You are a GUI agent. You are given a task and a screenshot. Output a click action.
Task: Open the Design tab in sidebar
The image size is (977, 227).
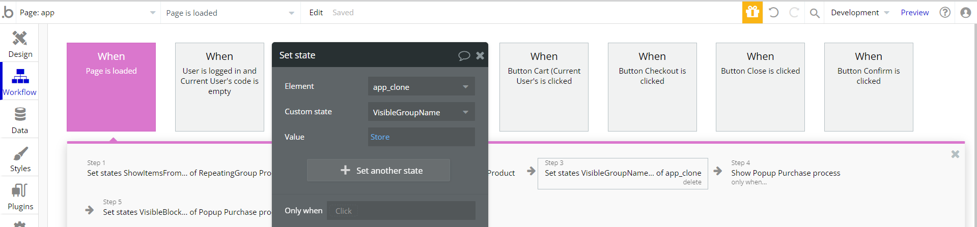(x=20, y=44)
